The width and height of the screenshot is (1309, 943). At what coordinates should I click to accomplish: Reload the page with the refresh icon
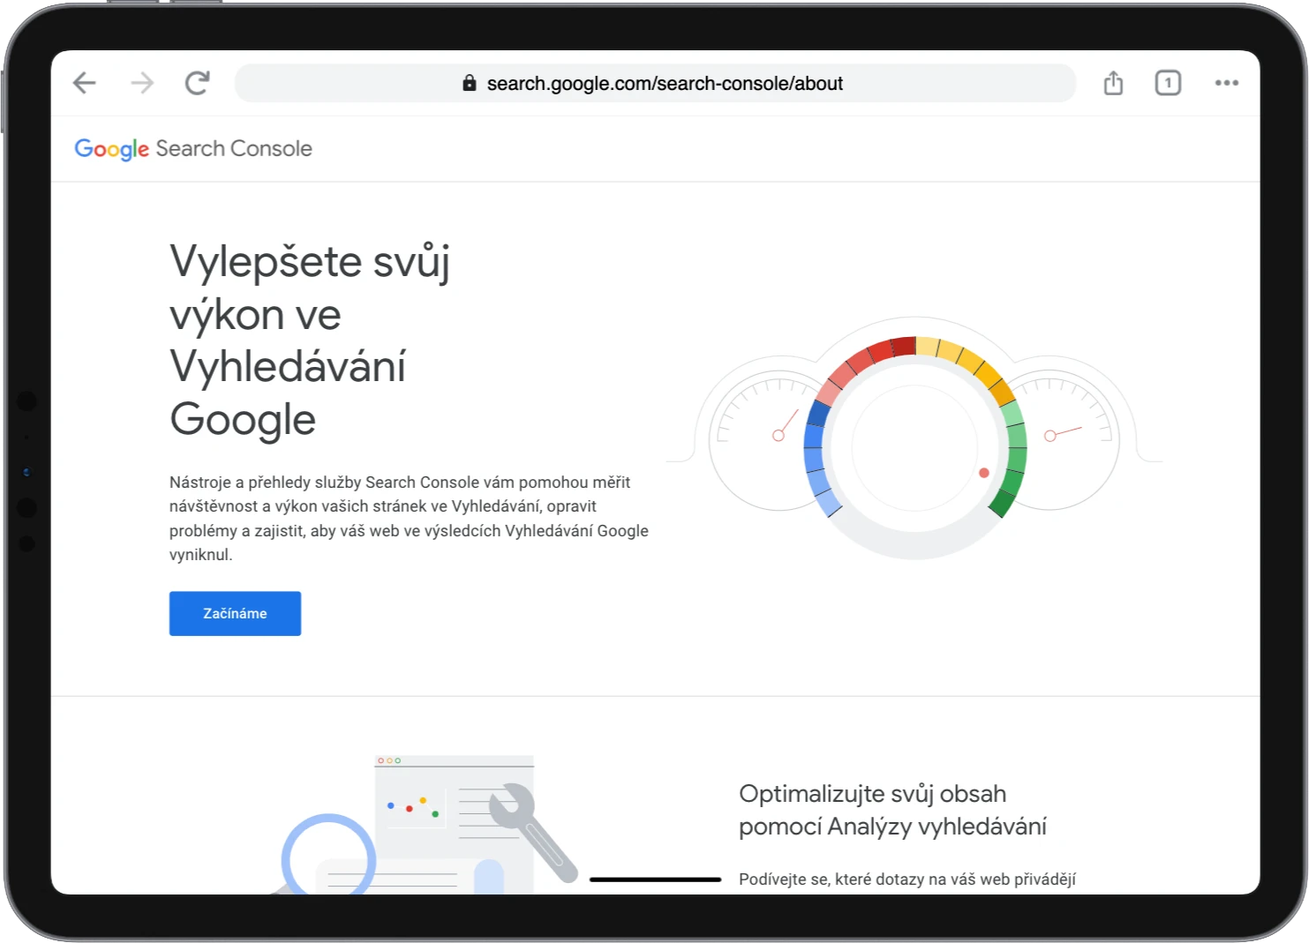197,83
